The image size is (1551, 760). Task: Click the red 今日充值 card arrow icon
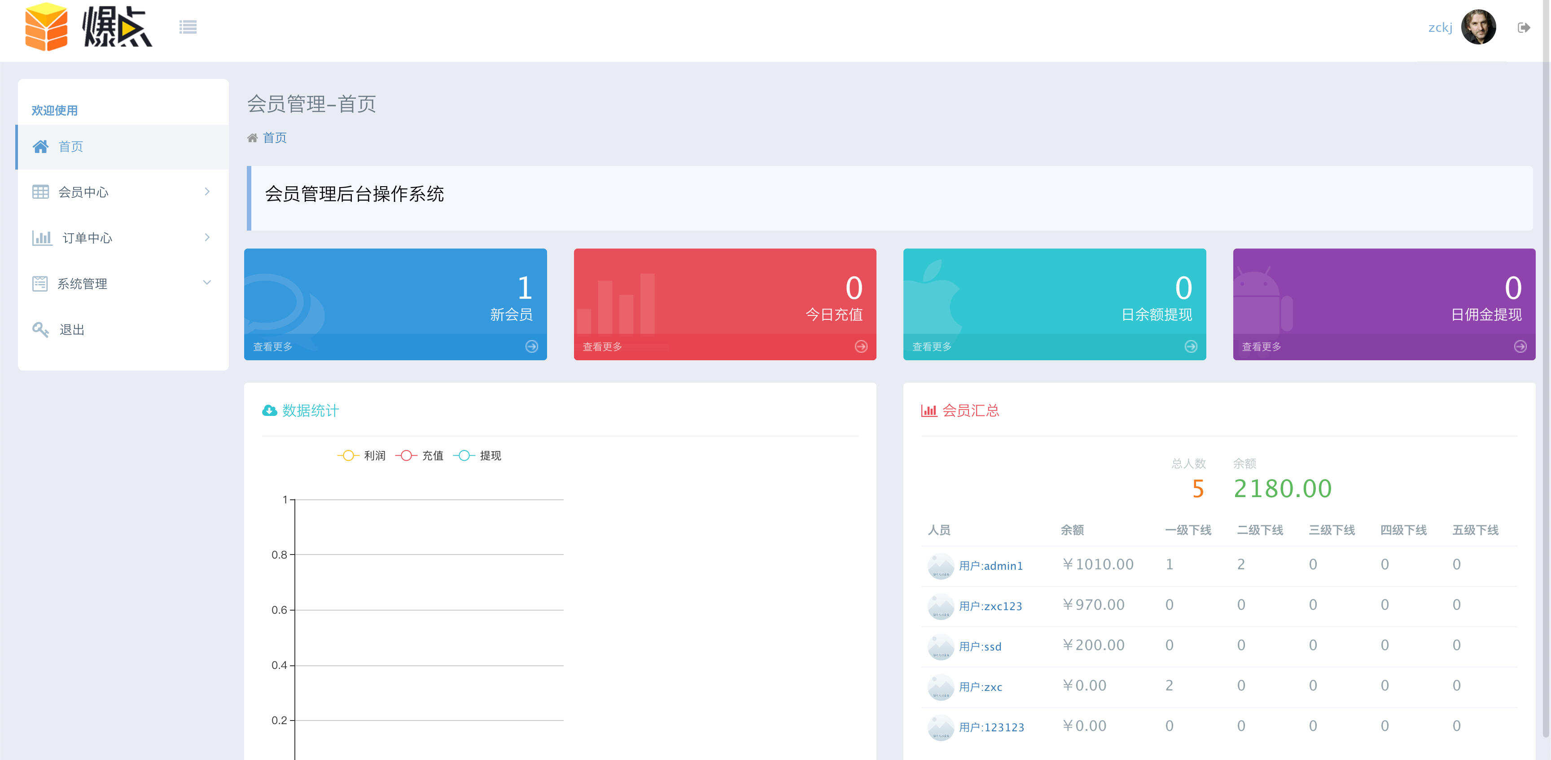point(861,346)
